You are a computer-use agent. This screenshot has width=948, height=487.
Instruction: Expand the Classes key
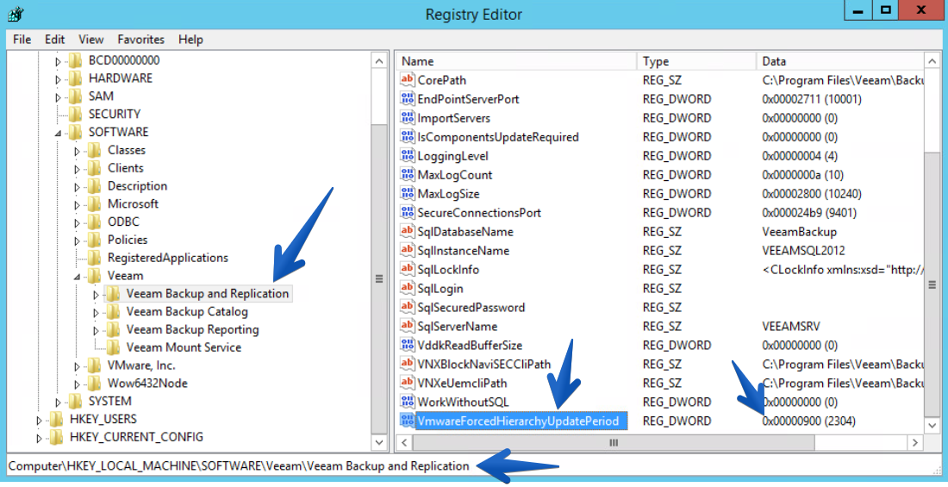(77, 151)
